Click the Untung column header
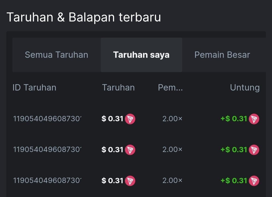The width and height of the screenshot is (272, 197). 245,88
